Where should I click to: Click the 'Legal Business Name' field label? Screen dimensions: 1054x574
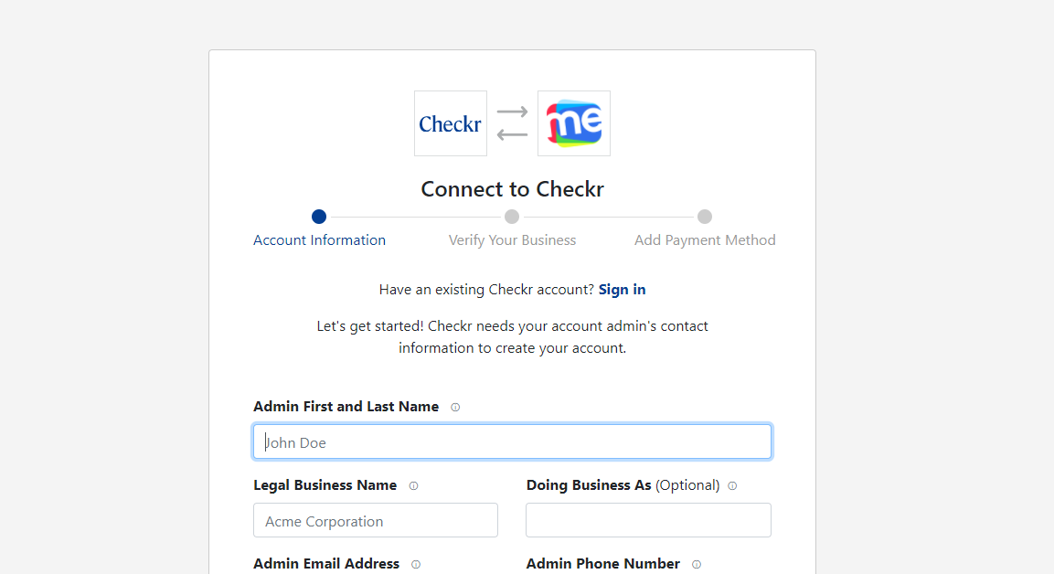tap(325, 485)
